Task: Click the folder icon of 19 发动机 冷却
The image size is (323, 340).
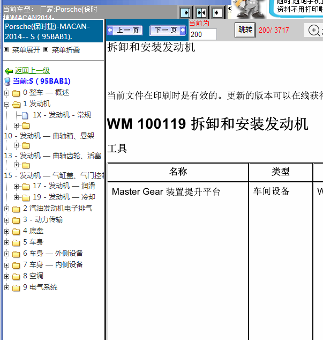Action: click(26, 198)
